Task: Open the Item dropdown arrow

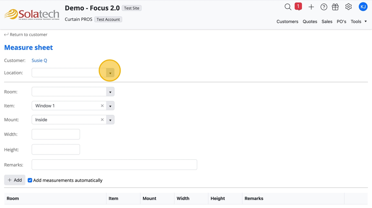Action: 110,106
